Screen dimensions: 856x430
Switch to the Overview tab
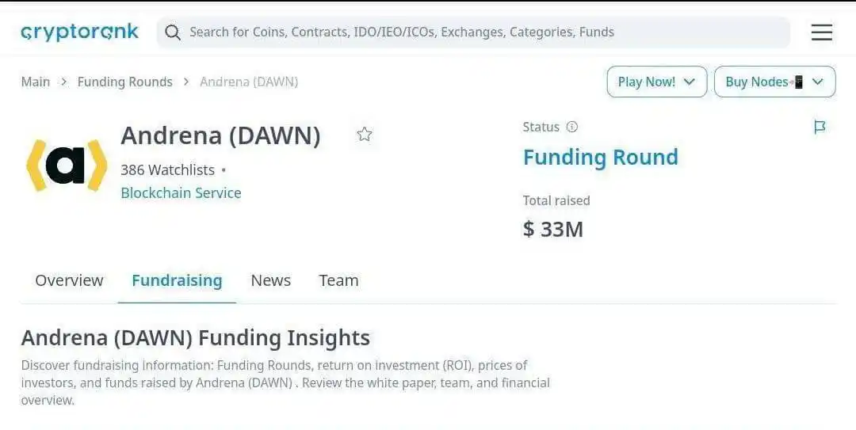click(x=69, y=280)
